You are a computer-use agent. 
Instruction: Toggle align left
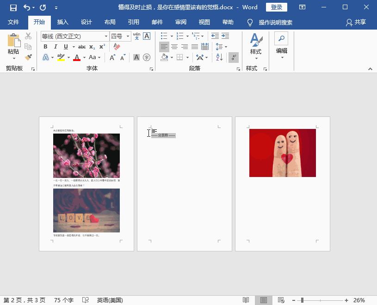(x=164, y=47)
